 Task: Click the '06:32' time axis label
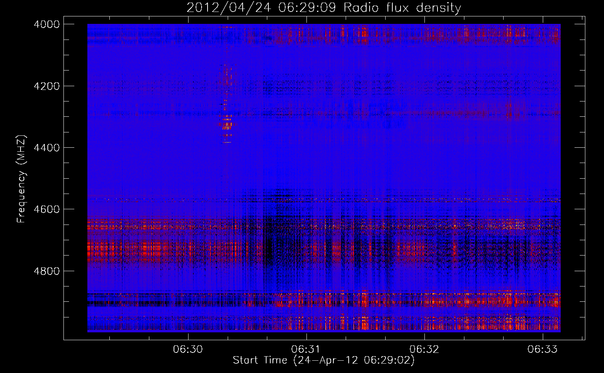click(424, 350)
